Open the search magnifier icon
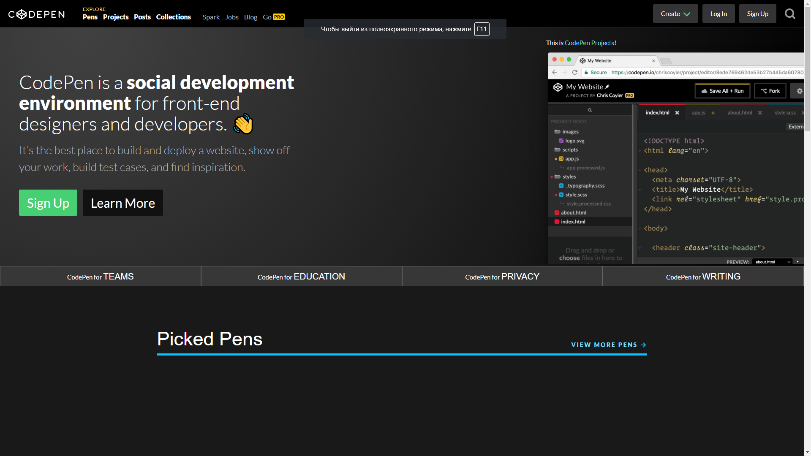 click(790, 14)
